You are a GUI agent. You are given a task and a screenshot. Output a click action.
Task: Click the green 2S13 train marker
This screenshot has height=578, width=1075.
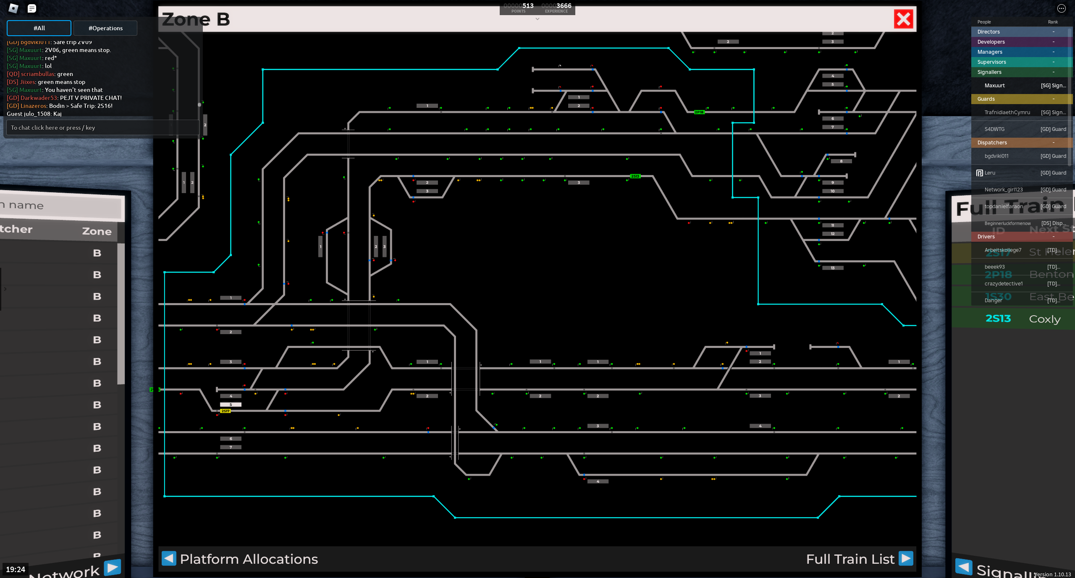[x=635, y=176]
